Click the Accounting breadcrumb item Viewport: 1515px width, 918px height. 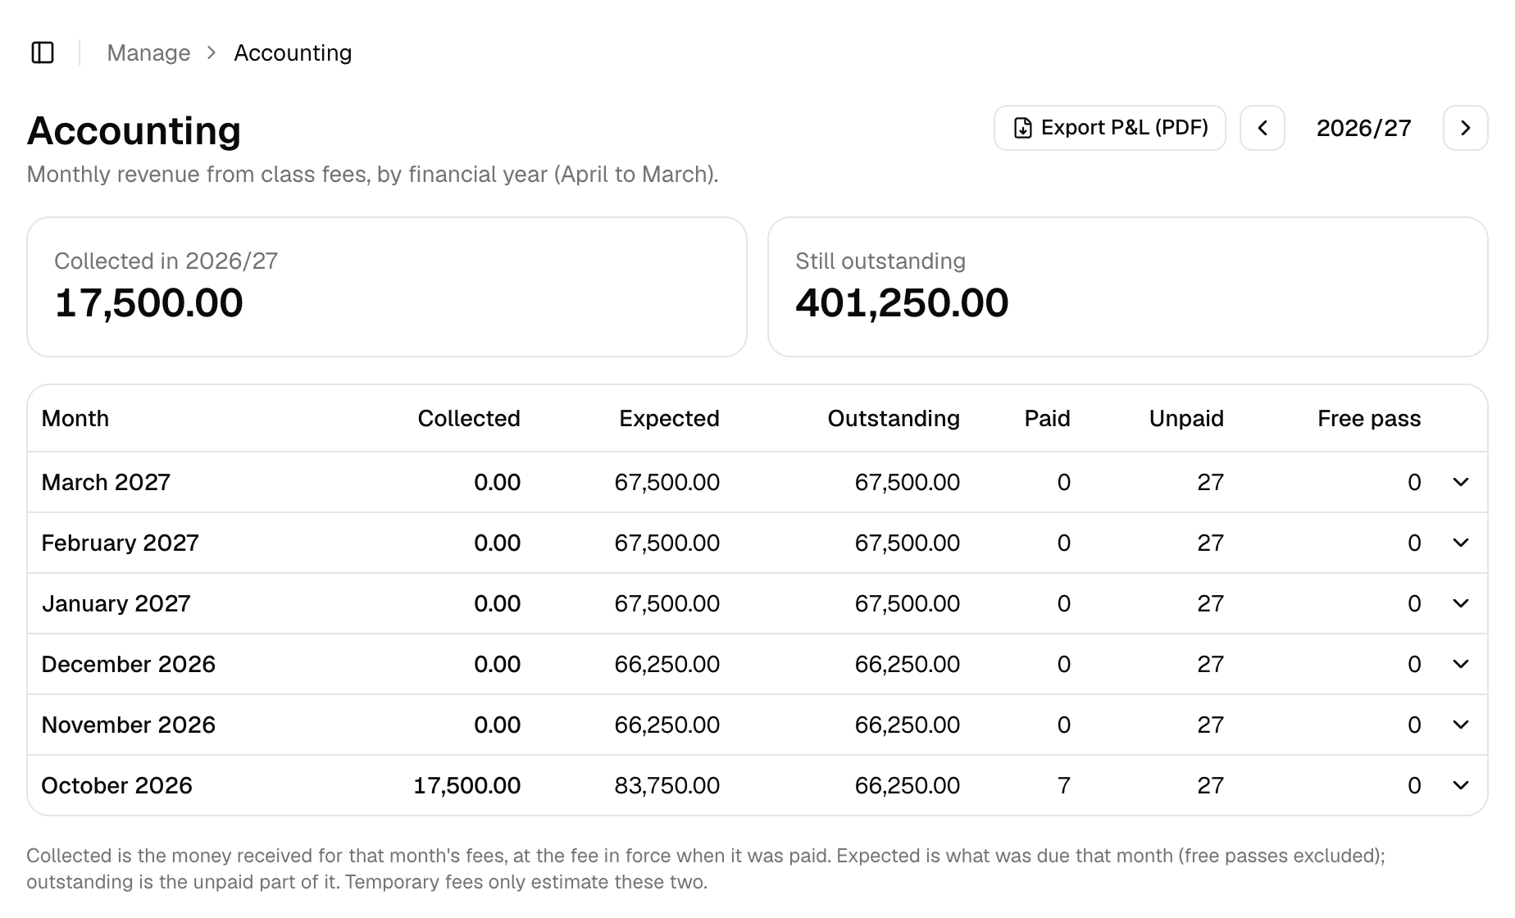[293, 52]
